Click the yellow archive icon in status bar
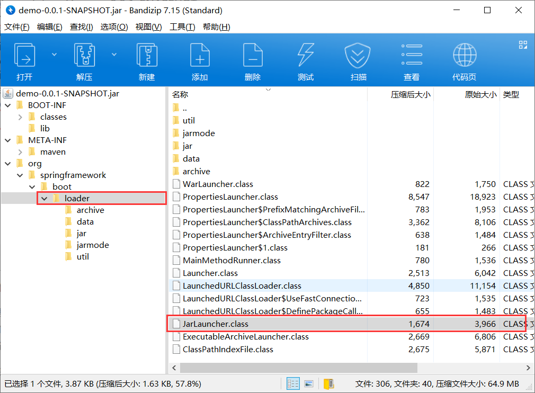 click(x=328, y=384)
